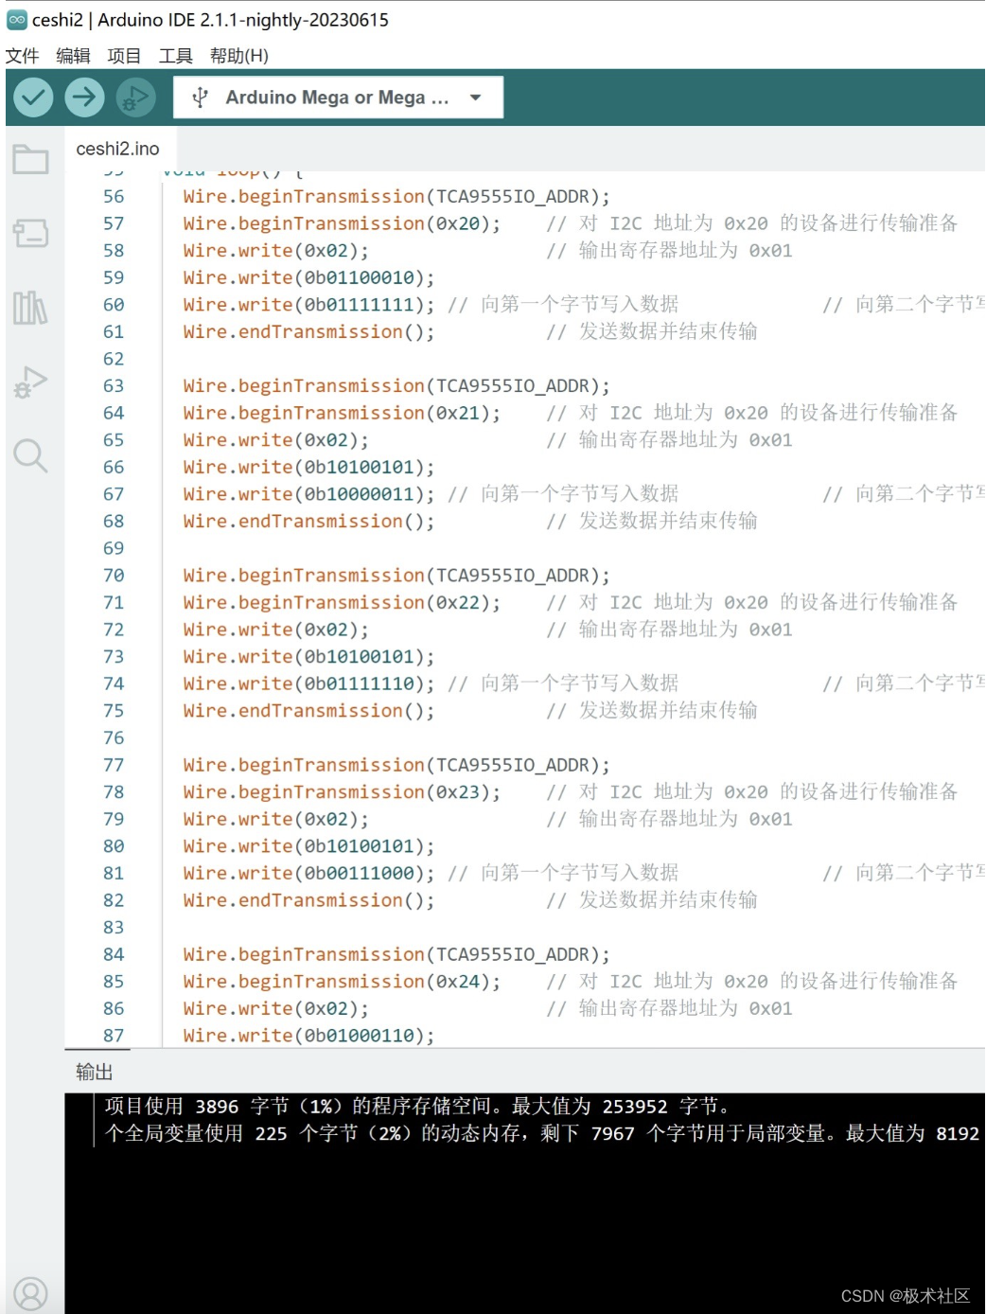Screen dimensions: 986x1314
Task: Select line number 70 in the gutter
Action: coord(113,575)
